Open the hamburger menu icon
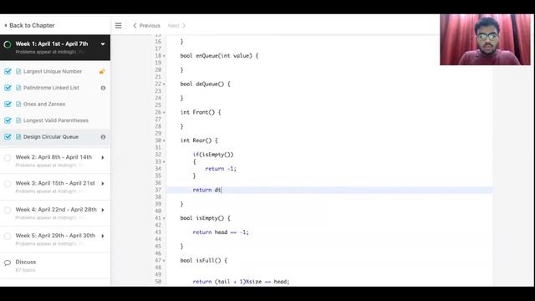 (119, 26)
